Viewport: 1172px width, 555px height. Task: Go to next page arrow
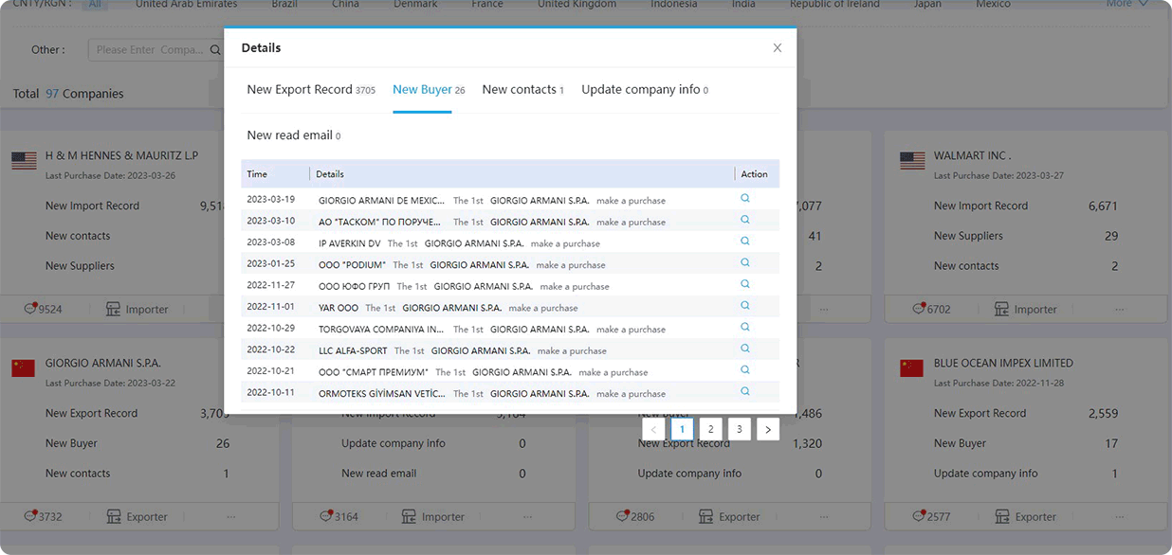coord(768,429)
